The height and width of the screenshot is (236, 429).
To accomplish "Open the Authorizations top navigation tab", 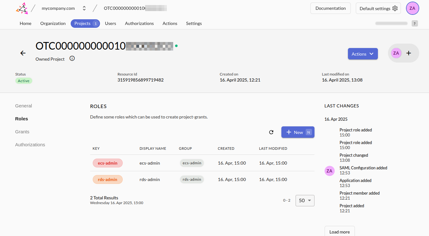I will 139,23.
